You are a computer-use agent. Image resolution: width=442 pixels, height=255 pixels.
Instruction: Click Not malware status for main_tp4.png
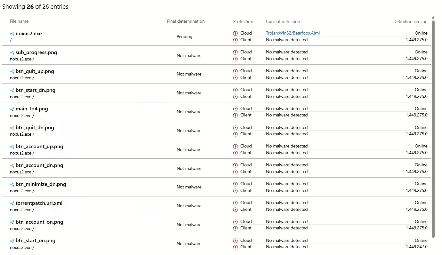189,112
